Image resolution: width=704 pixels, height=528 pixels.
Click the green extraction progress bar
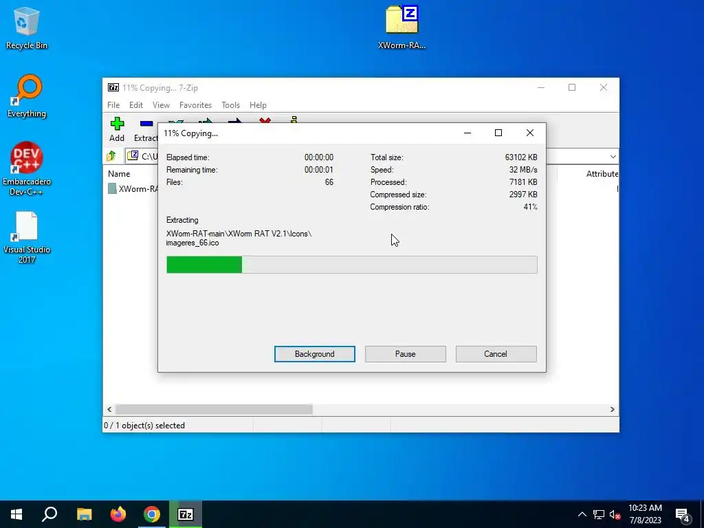pos(351,265)
